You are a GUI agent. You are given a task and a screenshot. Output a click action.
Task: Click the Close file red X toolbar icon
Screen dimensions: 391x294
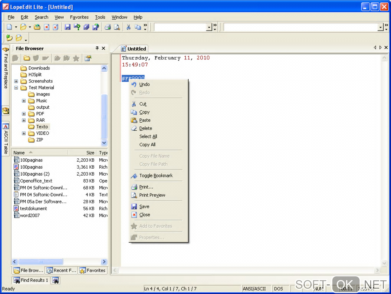[x=46, y=27]
